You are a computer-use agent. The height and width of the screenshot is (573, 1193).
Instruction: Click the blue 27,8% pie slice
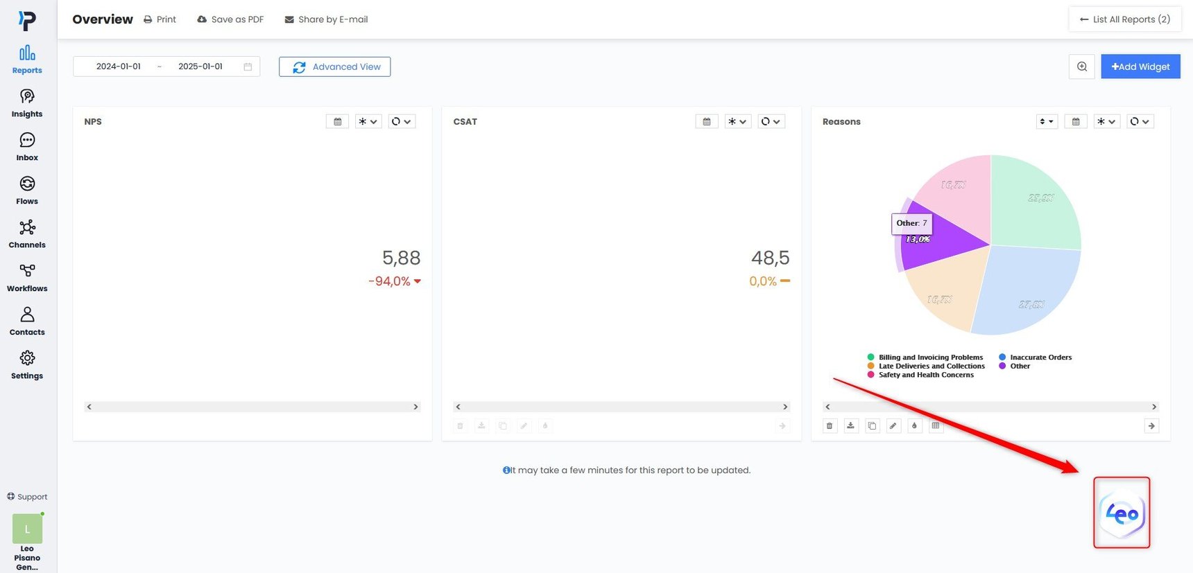click(x=1027, y=291)
